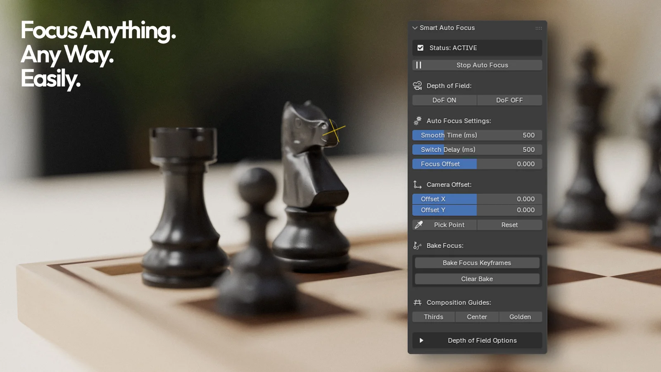Screen dimensions: 661x372
Task: Click the camera icon beside Depth of Field
Action: point(417,85)
